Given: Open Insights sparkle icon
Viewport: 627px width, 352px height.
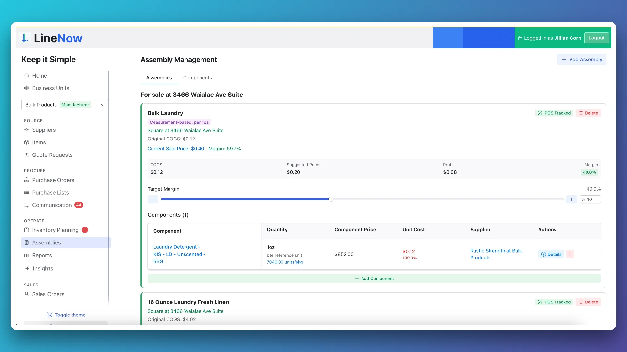Looking at the screenshot, I should (27, 268).
